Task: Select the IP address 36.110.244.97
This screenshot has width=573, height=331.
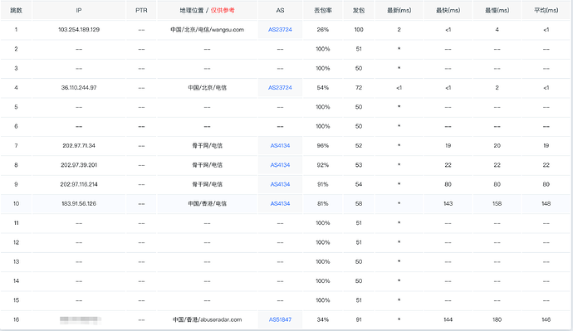Action: tap(79, 88)
